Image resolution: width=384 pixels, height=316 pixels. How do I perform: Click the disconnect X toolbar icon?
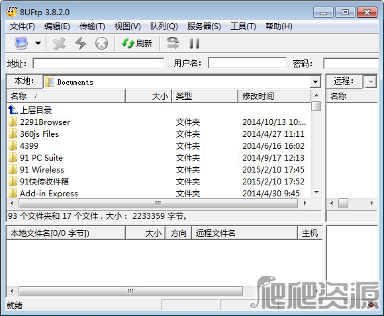pos(59,44)
